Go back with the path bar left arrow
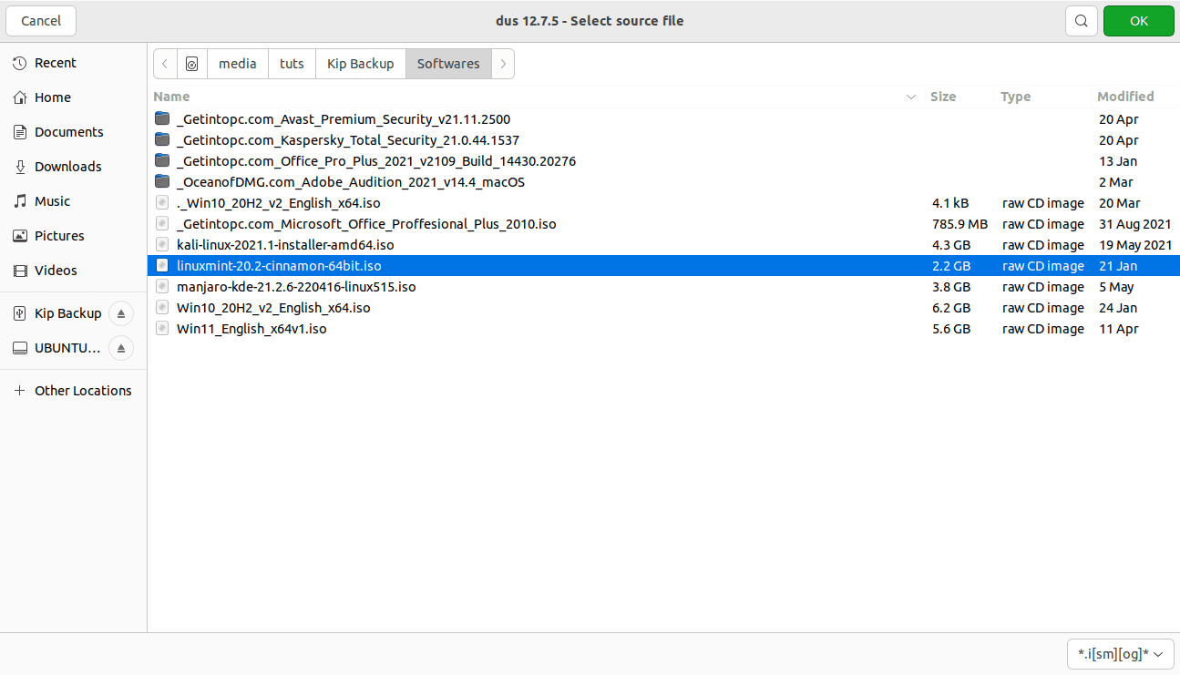The width and height of the screenshot is (1180, 675). point(165,64)
